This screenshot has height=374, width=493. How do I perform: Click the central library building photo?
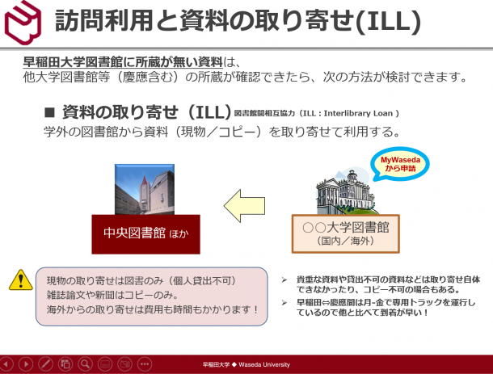pos(145,189)
